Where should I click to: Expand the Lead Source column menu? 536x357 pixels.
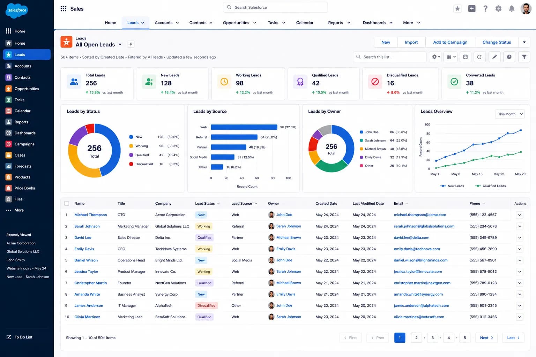[255, 204]
